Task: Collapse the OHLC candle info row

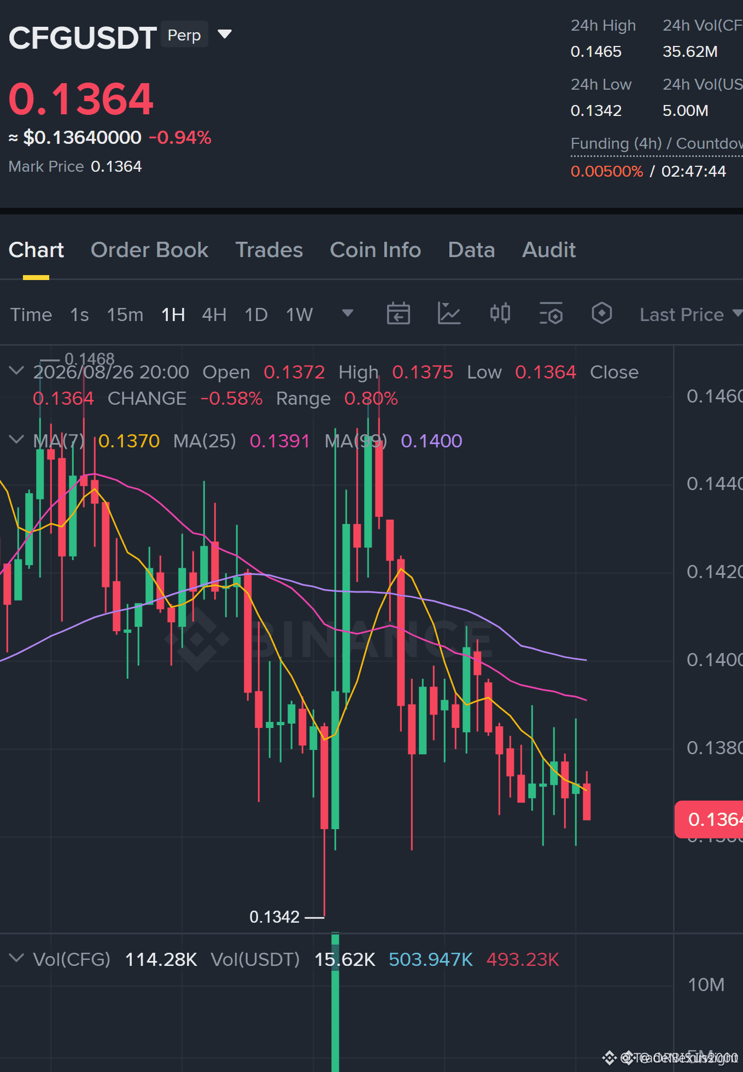Action: click(17, 371)
